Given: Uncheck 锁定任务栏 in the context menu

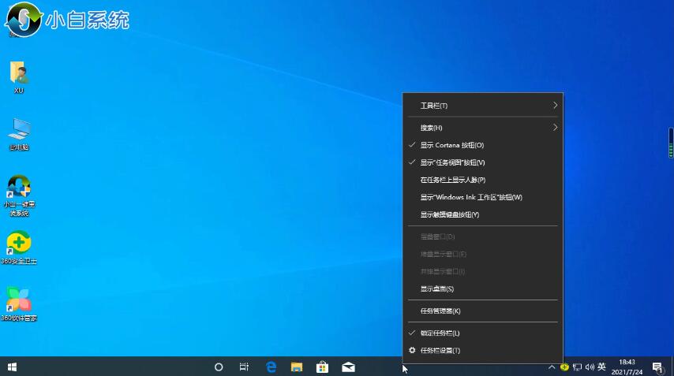Looking at the screenshot, I should [440, 333].
